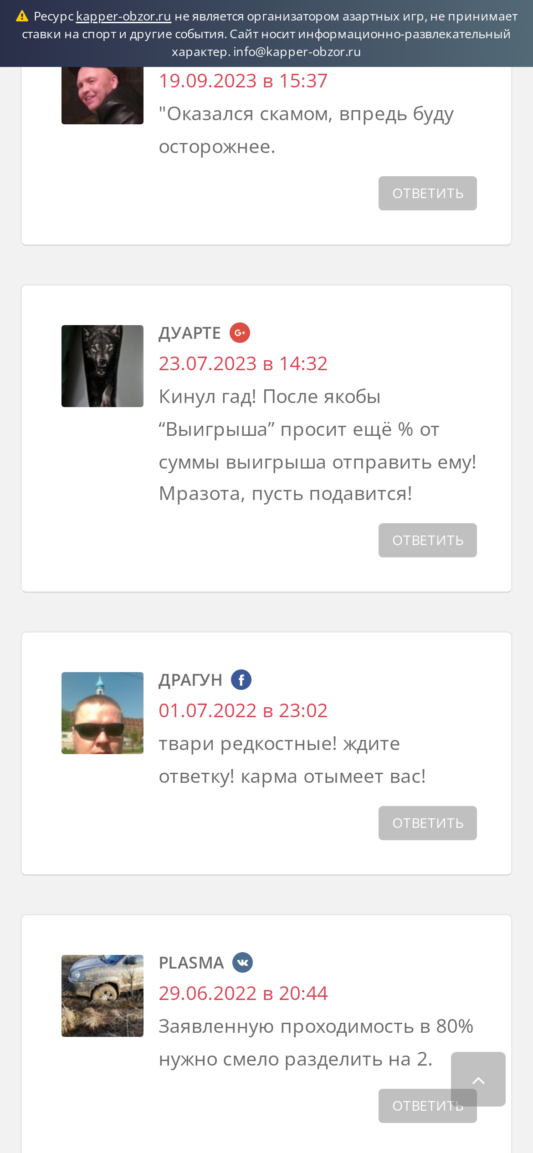
Task: Click the date 29.06.2022 в 20:44
Action: (x=243, y=994)
